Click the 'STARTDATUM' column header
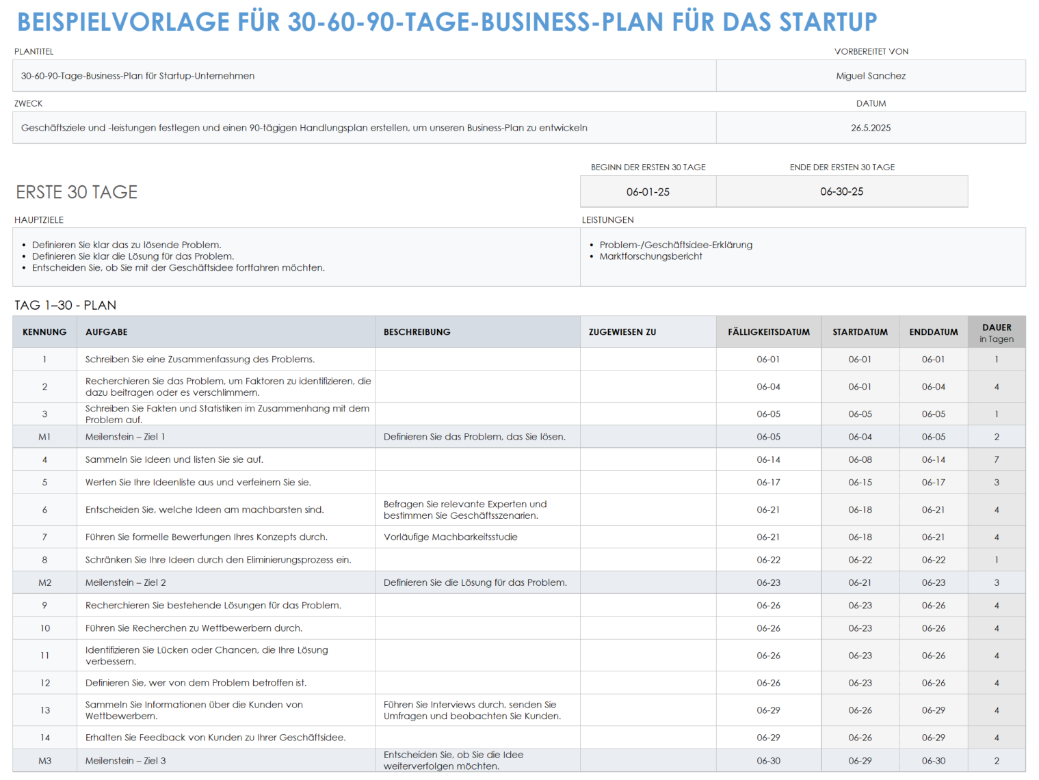The image size is (1039, 780). (860, 332)
